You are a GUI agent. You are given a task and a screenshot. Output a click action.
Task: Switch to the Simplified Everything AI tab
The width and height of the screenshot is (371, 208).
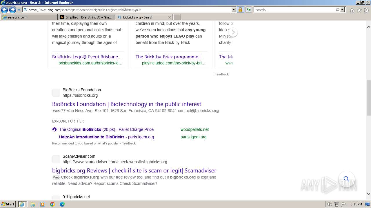click(x=86, y=17)
